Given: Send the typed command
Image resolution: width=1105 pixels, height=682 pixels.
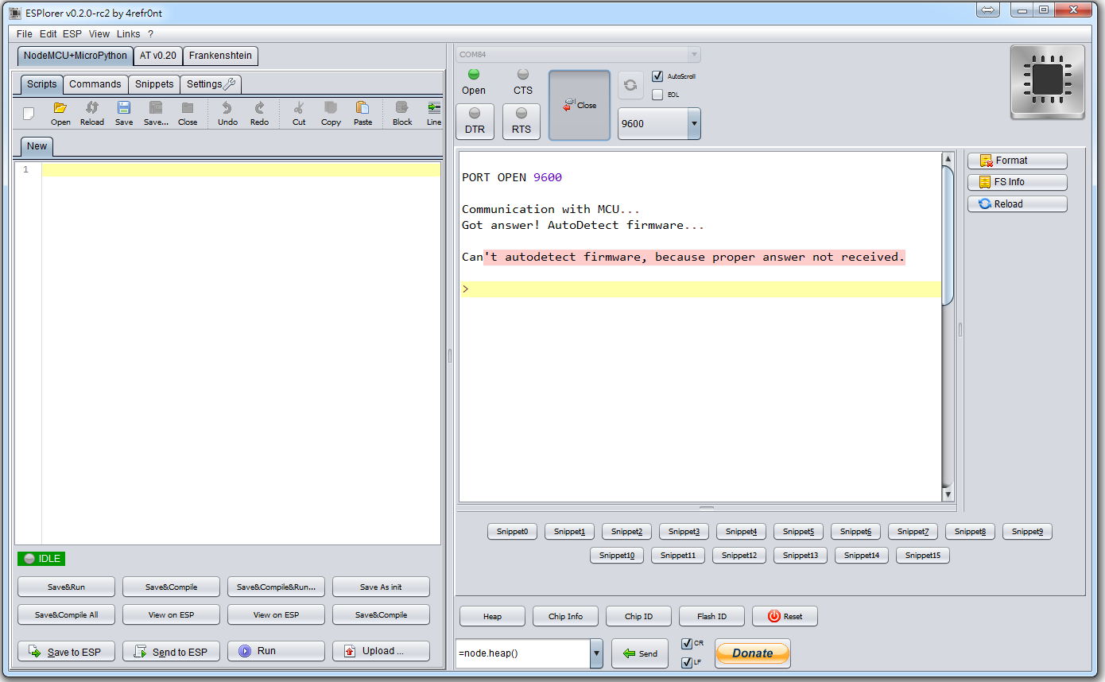Looking at the screenshot, I should (640, 653).
